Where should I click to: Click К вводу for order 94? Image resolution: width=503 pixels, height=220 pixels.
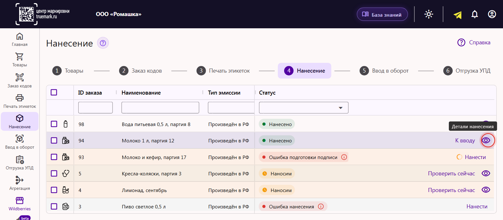(465, 140)
